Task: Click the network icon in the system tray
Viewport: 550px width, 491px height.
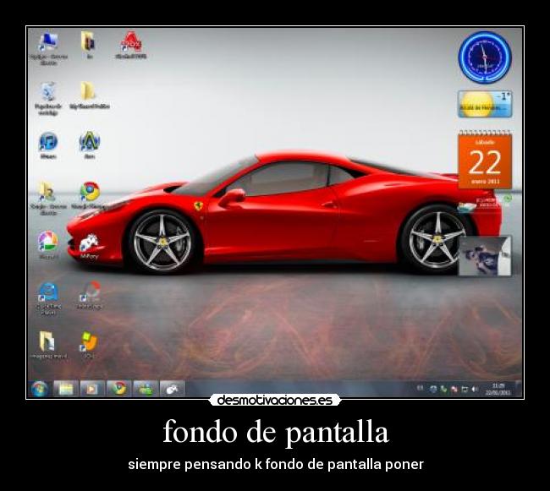Action: [x=465, y=389]
